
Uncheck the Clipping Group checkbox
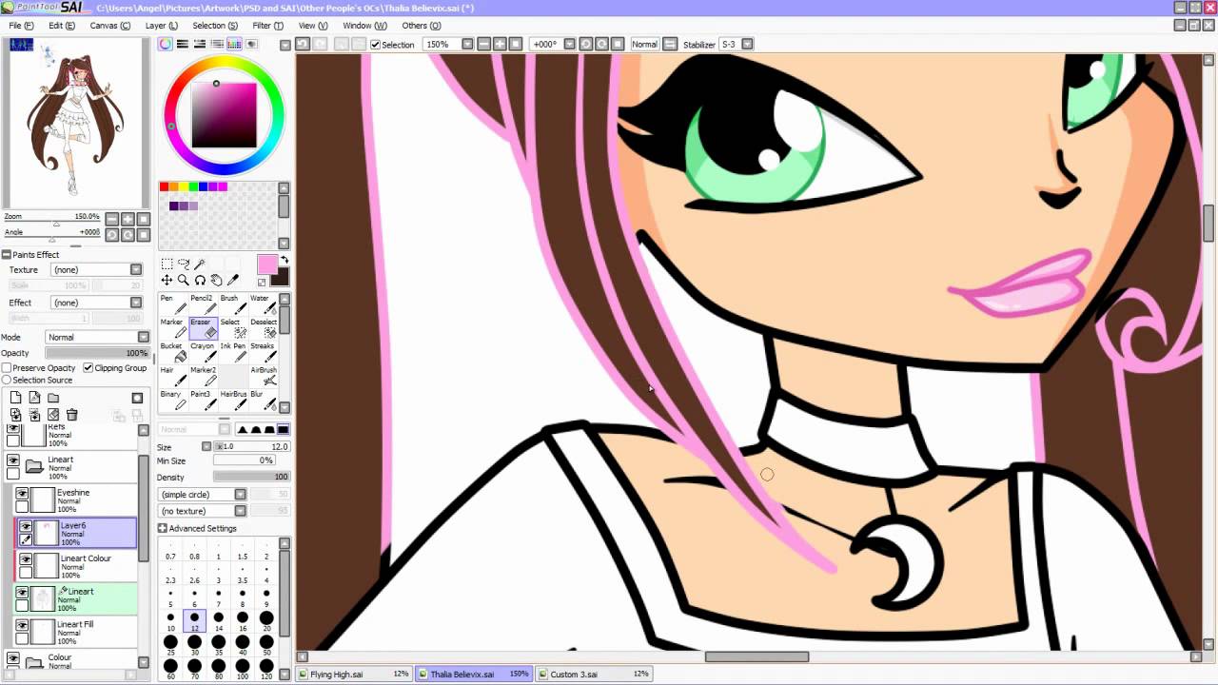pyautogui.click(x=88, y=368)
